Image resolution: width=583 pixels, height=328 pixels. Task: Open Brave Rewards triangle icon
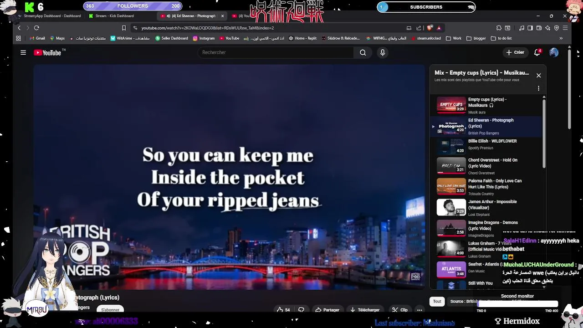pos(439,28)
